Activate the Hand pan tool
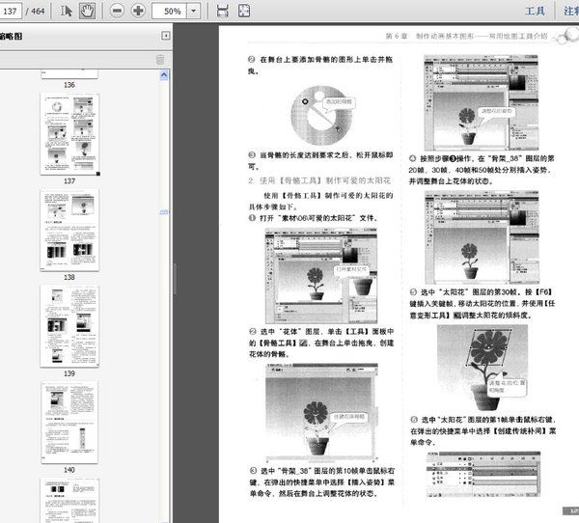Image resolution: width=579 pixels, height=523 pixels. pyautogui.click(x=86, y=12)
